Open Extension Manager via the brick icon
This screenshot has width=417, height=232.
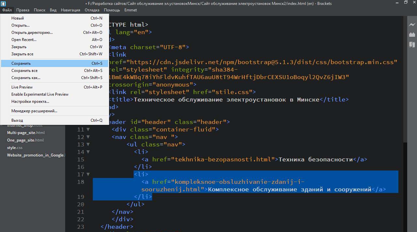click(412, 34)
